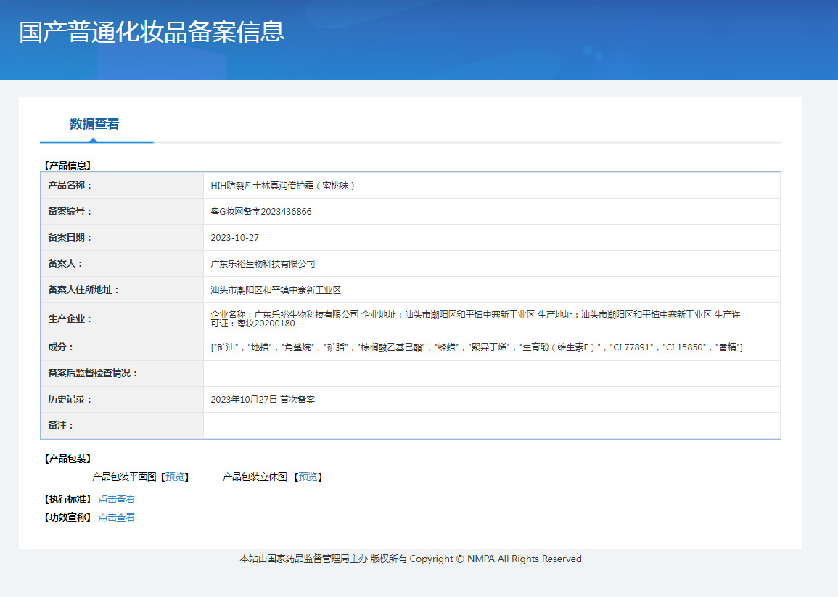Switch to the 数据查看 tab

coord(95,124)
